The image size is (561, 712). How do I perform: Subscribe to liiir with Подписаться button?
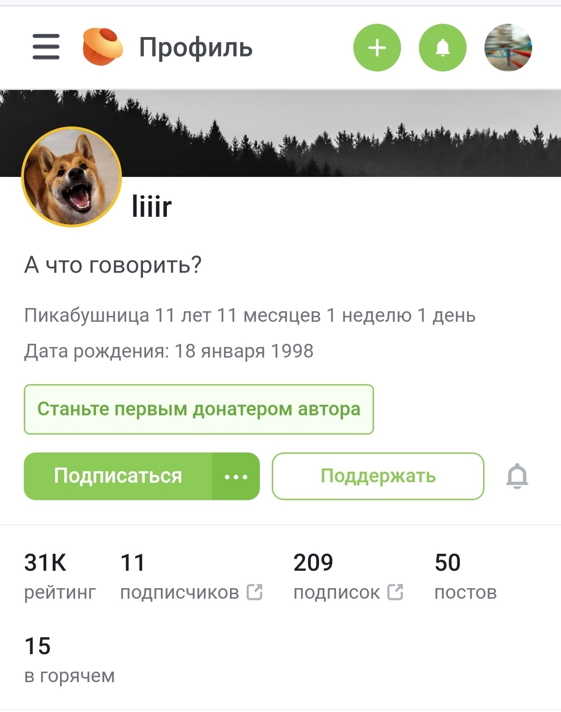[118, 476]
